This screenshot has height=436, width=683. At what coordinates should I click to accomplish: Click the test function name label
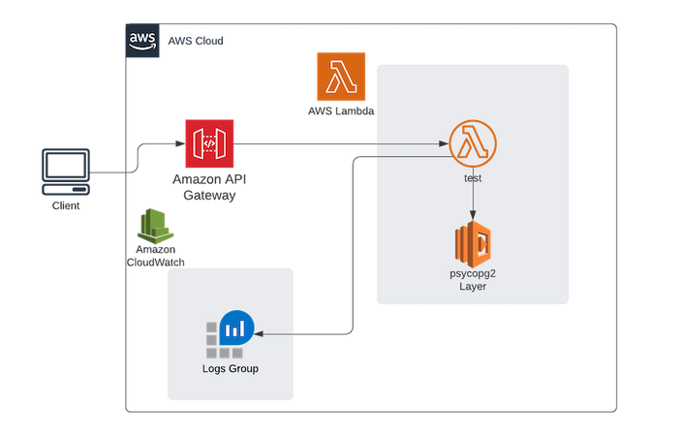pos(473,179)
